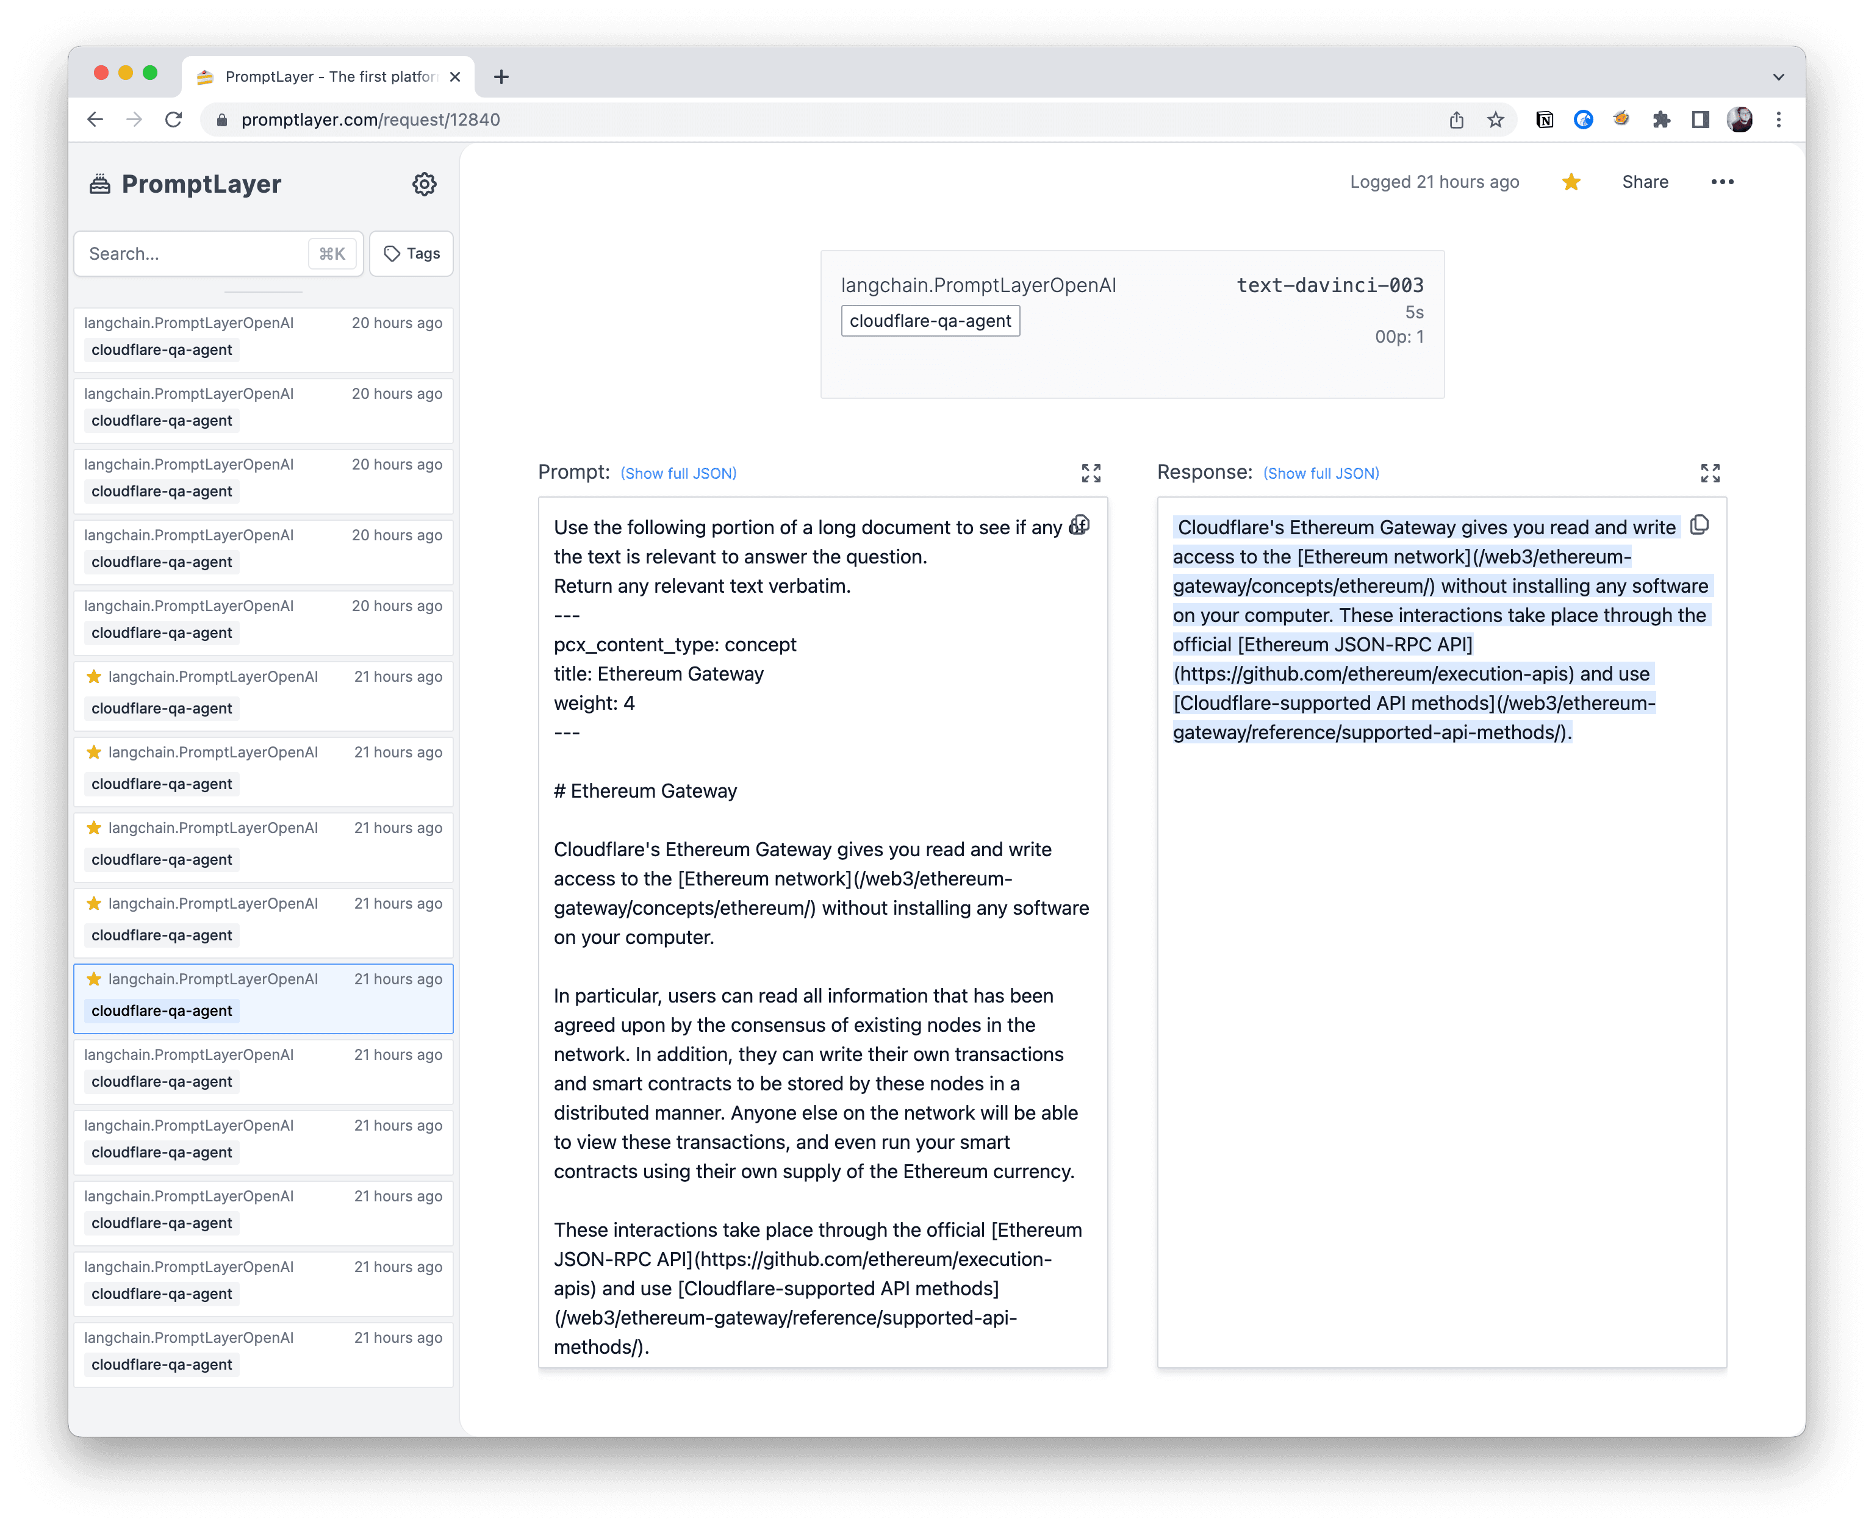Open the browser tab list chevron
1874x1527 pixels.
1779,76
